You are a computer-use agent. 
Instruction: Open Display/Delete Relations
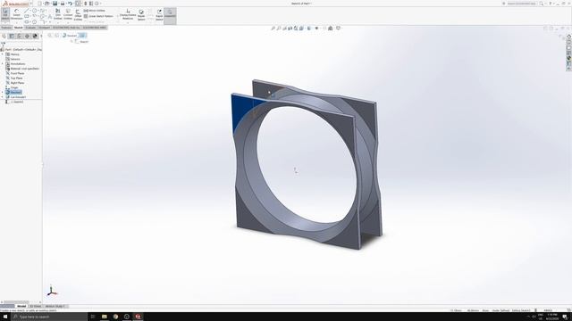click(x=128, y=14)
